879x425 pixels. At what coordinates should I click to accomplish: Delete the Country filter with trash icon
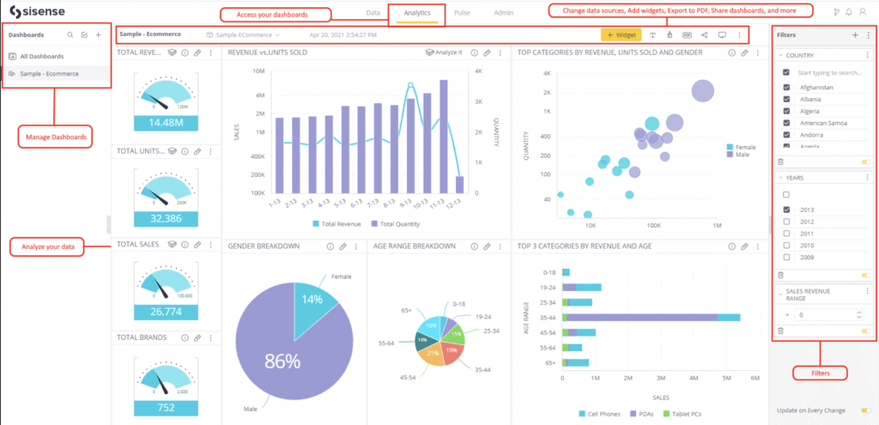780,161
